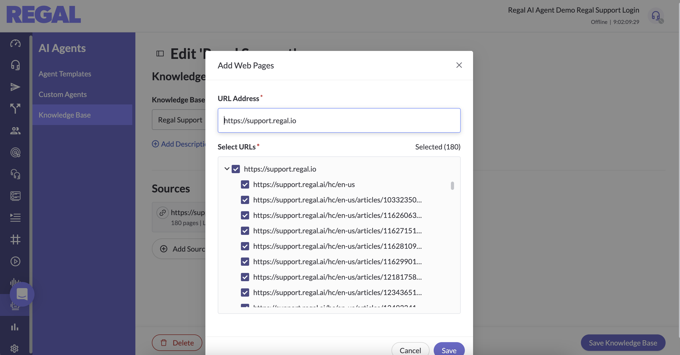Uncheck the articles/11627151 URL checkbox
The height and width of the screenshot is (355, 680).
coord(245,230)
